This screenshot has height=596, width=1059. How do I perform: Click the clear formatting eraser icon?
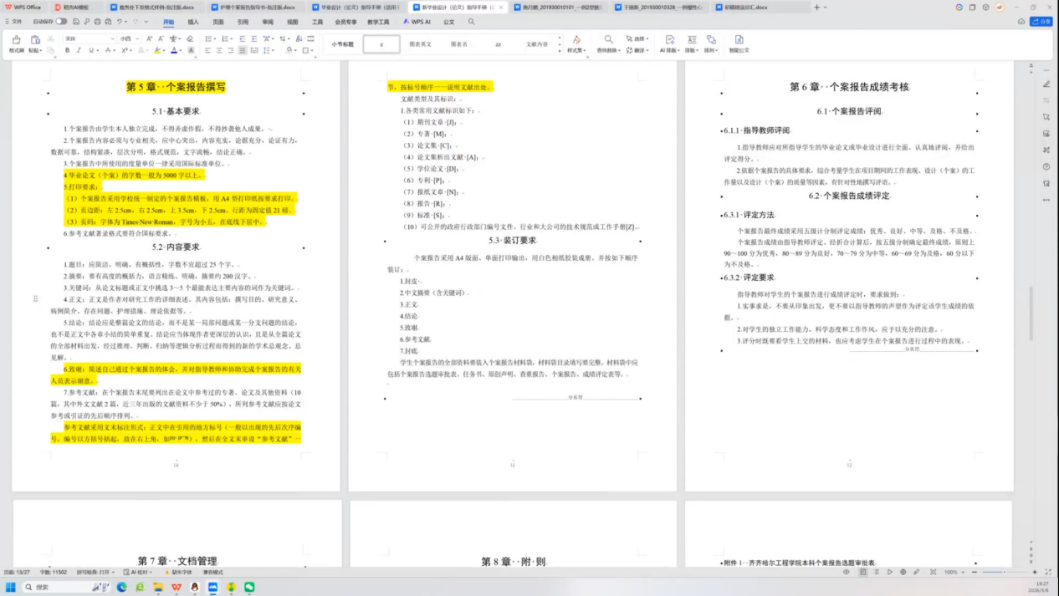(190, 39)
